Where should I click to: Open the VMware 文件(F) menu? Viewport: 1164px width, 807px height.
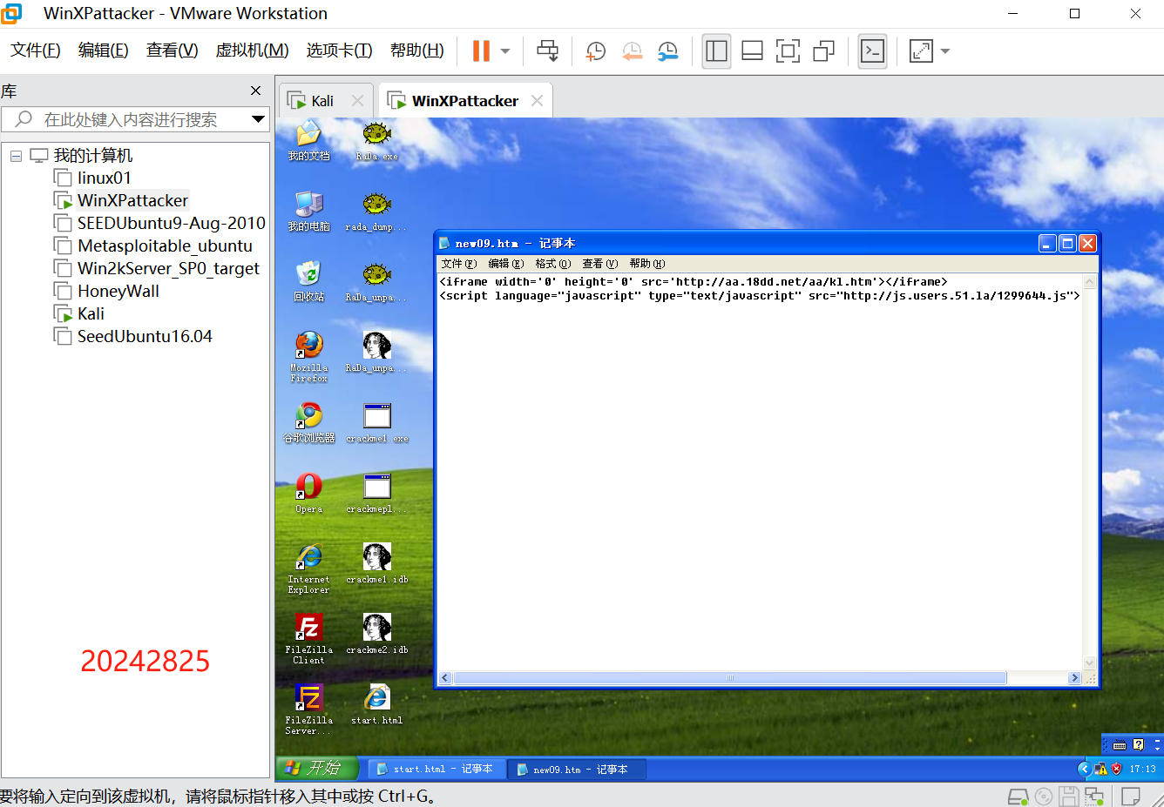coord(36,50)
